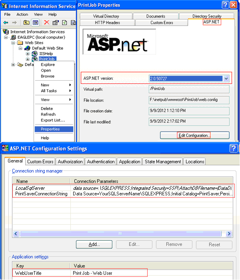This screenshot has width=240, height=280.
Task: Click the File location field
Action: pos(189,100)
